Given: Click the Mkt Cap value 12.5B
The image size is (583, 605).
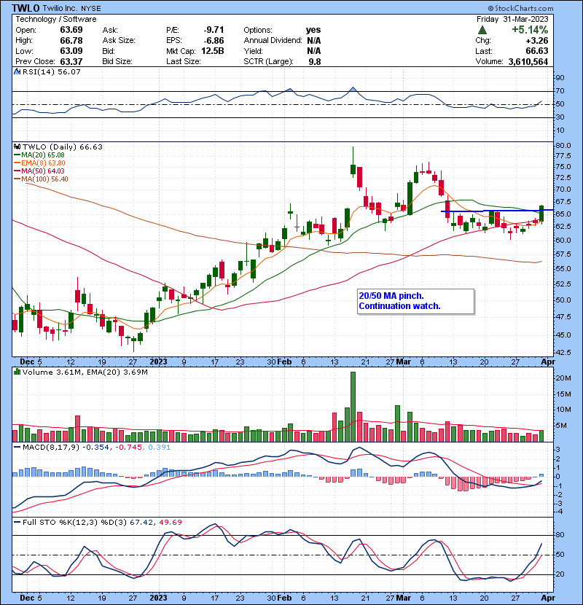Looking at the screenshot, I should (212, 51).
